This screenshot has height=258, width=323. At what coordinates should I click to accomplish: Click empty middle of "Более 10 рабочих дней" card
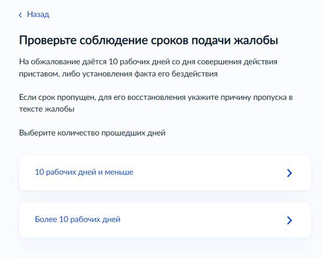[204, 220]
